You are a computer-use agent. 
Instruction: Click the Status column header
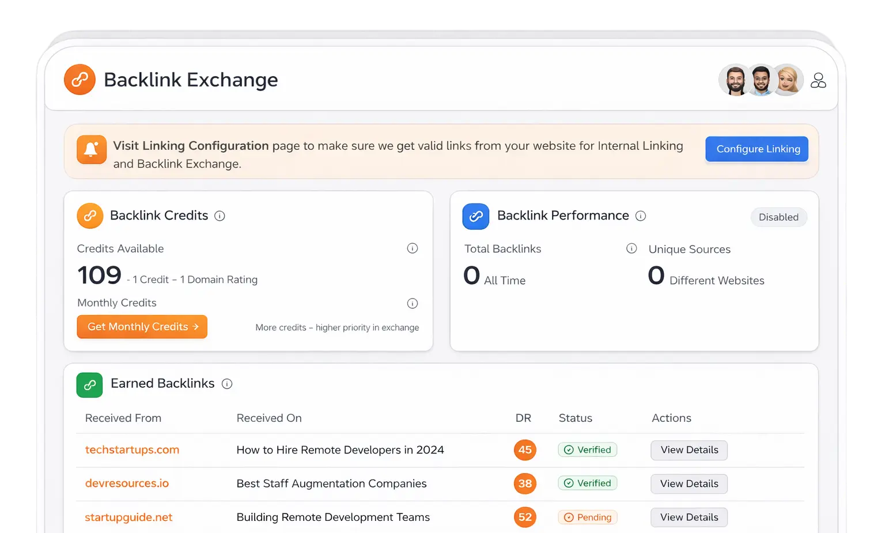pos(575,418)
